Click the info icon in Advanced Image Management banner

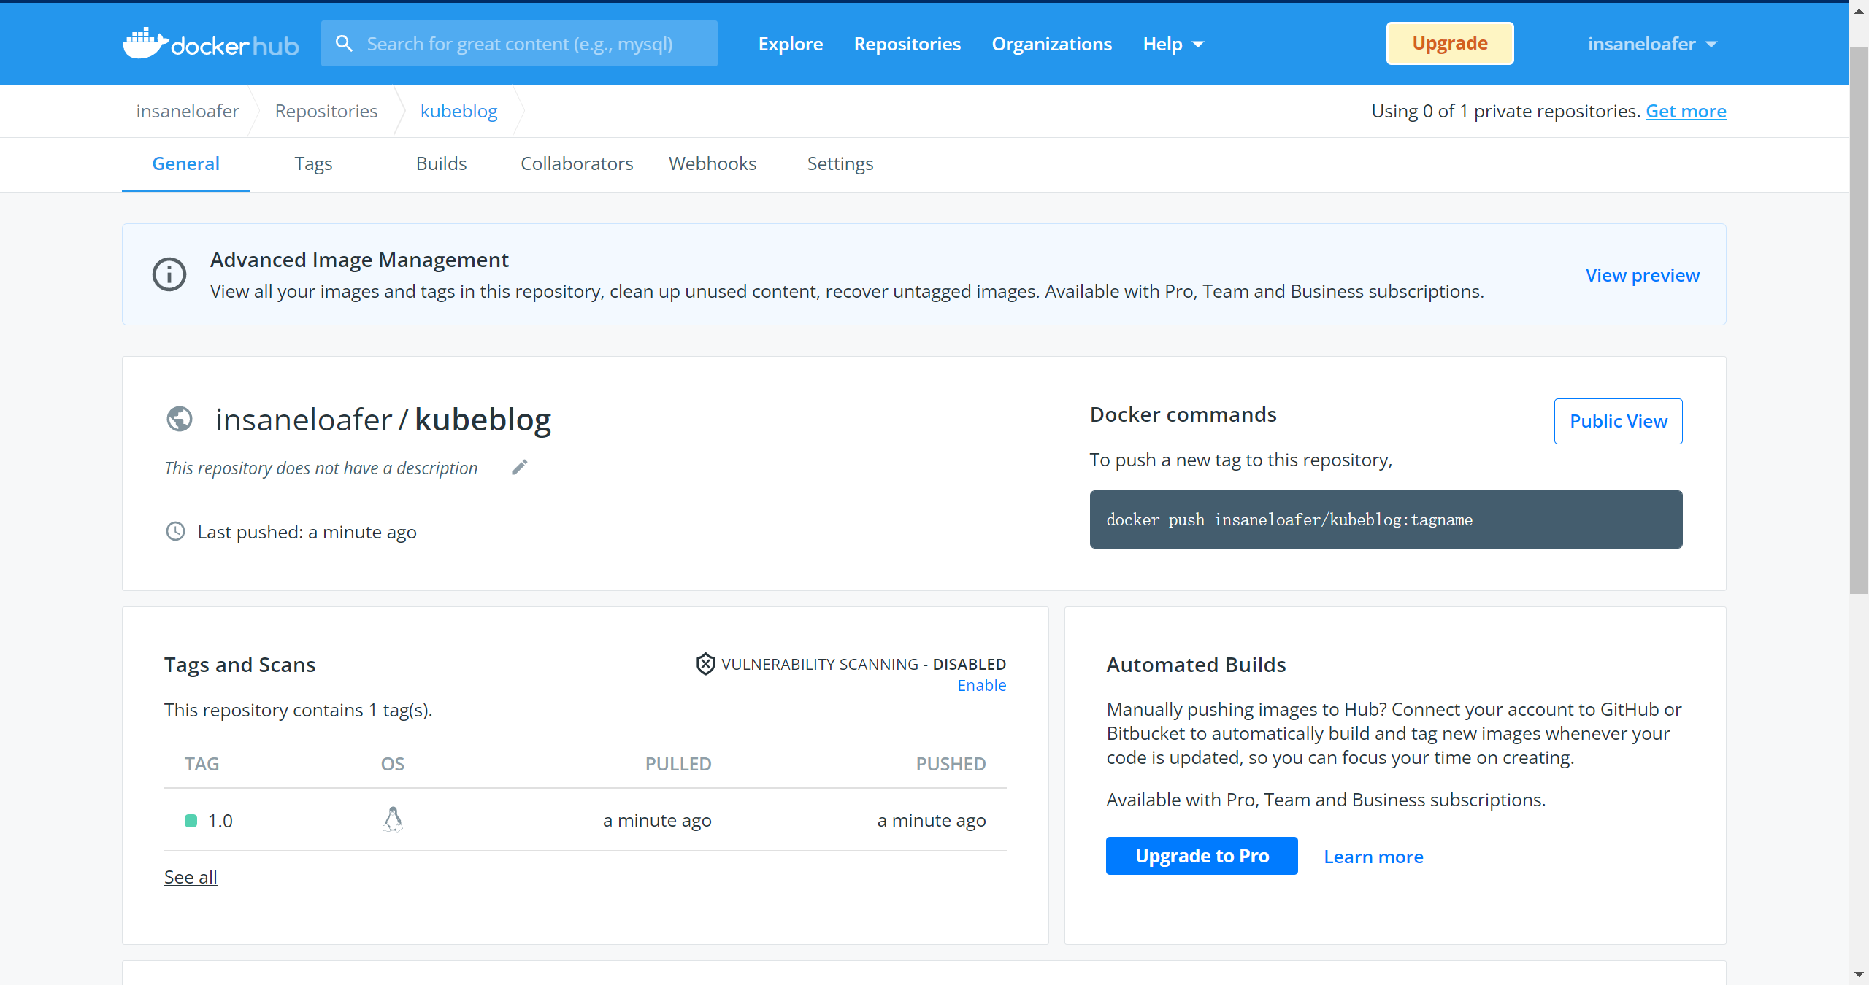[169, 274]
